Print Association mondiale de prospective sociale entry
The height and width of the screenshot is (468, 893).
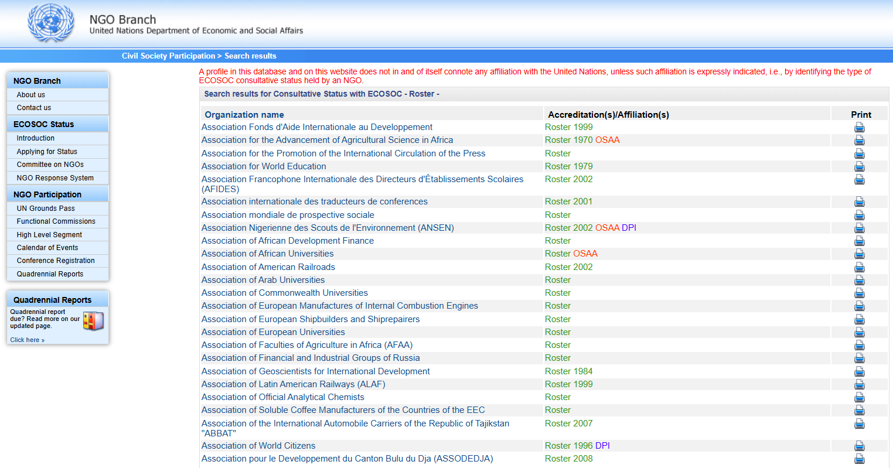(x=859, y=215)
